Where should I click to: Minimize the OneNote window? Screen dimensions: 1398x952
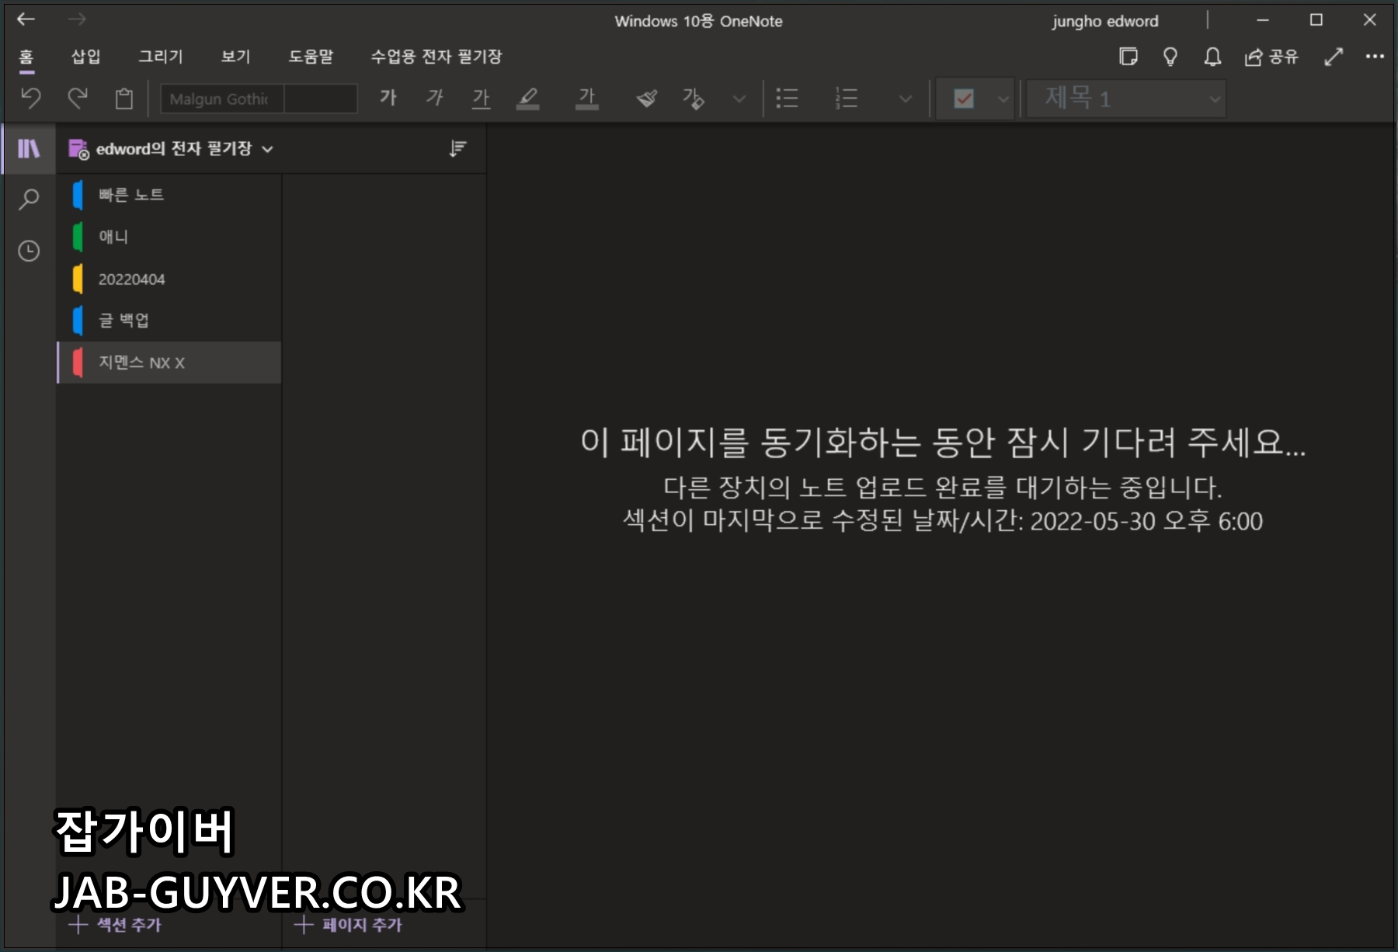click(1263, 20)
